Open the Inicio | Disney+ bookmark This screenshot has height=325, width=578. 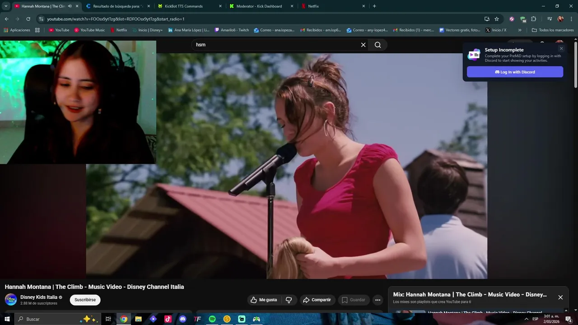(x=147, y=30)
